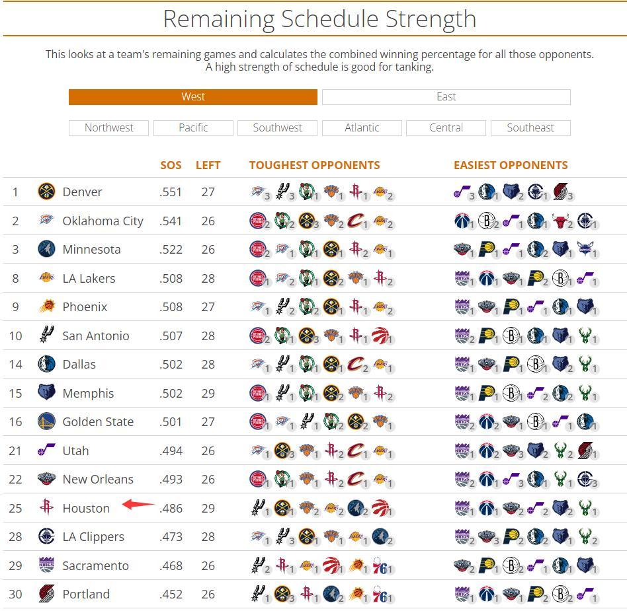Filter by the Northwest division
The width and height of the screenshot is (627, 611).
click(x=109, y=128)
